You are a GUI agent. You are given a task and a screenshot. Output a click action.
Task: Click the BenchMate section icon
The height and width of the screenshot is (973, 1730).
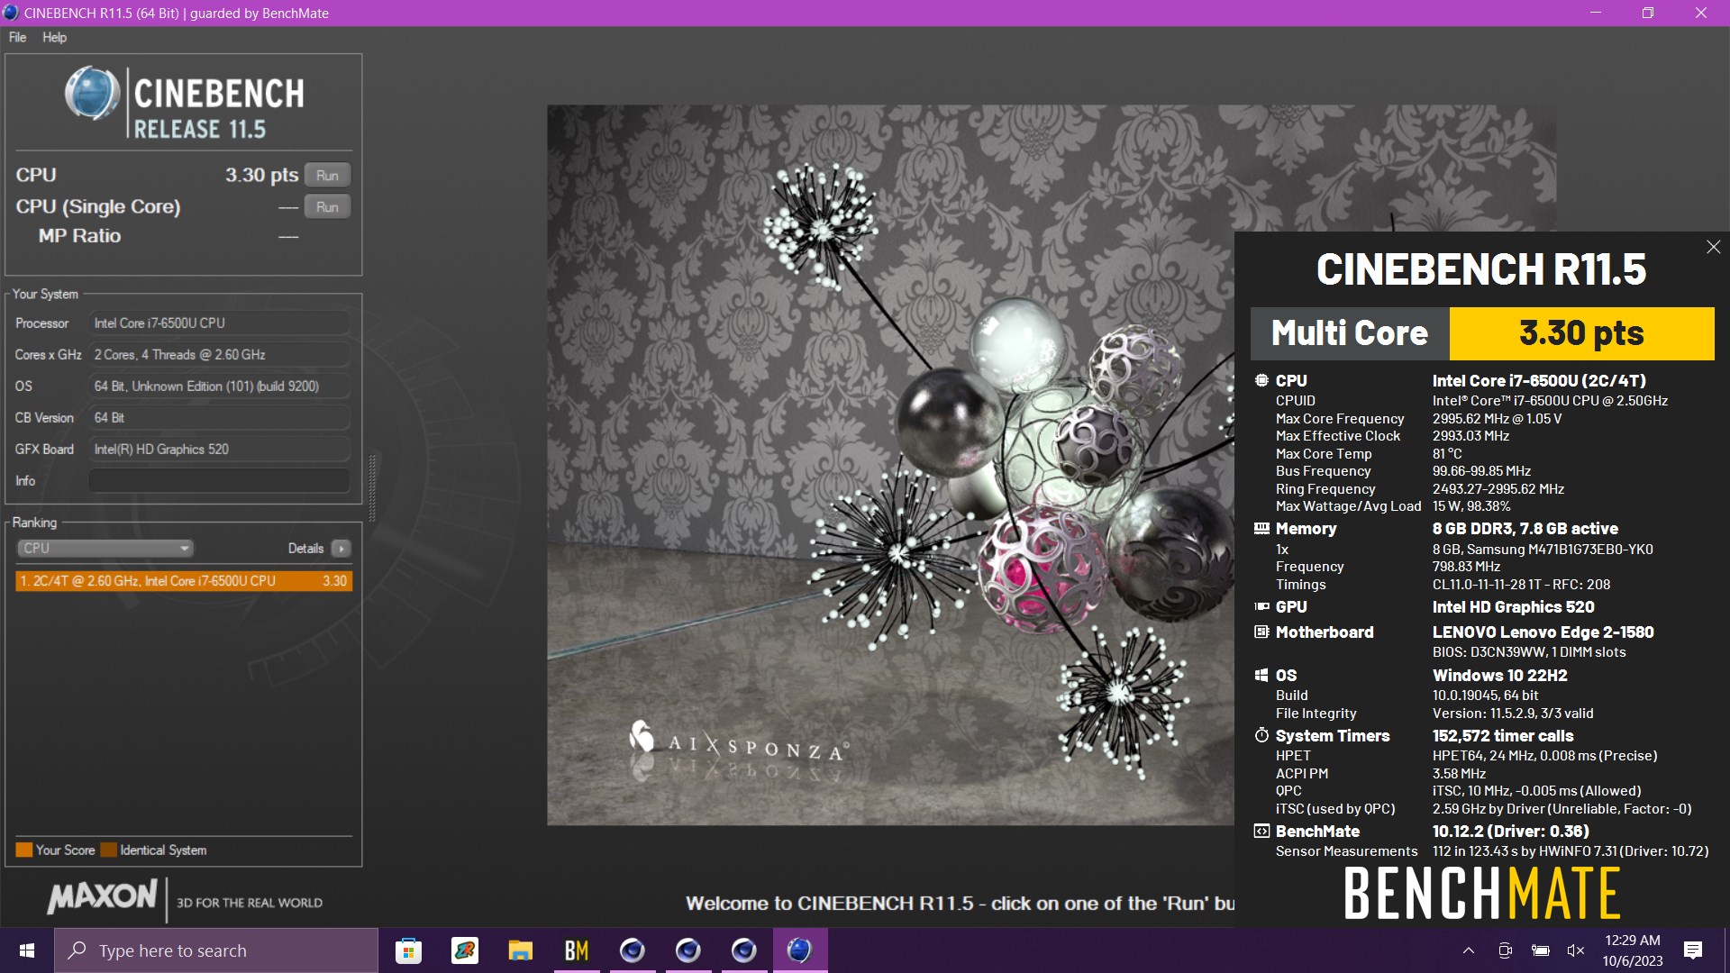pos(1261,831)
